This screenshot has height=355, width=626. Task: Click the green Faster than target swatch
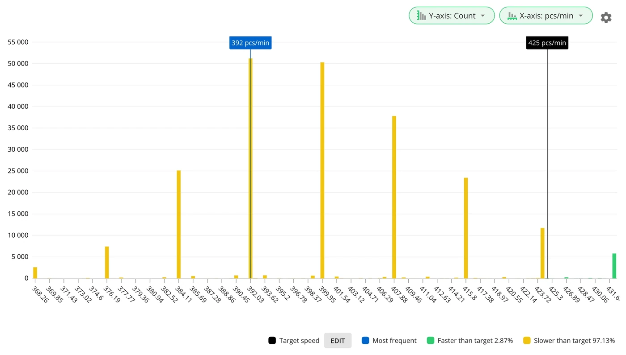430,340
